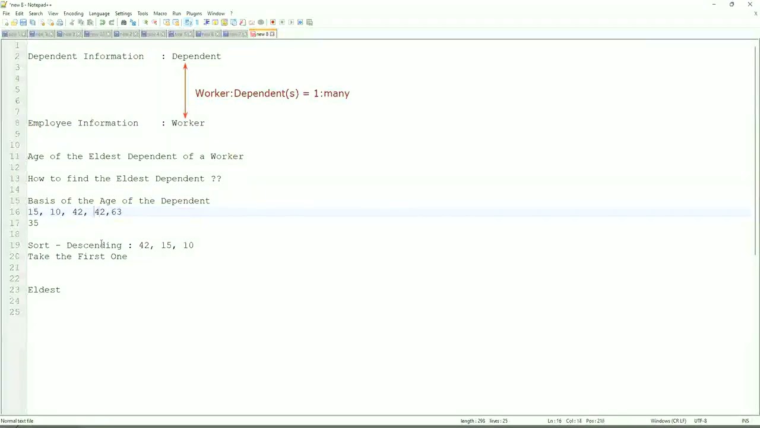Click the Open file toolbar icon

click(14, 23)
